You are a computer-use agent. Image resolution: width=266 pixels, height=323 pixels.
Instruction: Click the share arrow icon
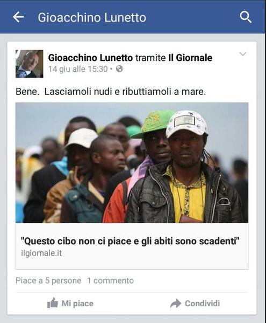(x=176, y=304)
